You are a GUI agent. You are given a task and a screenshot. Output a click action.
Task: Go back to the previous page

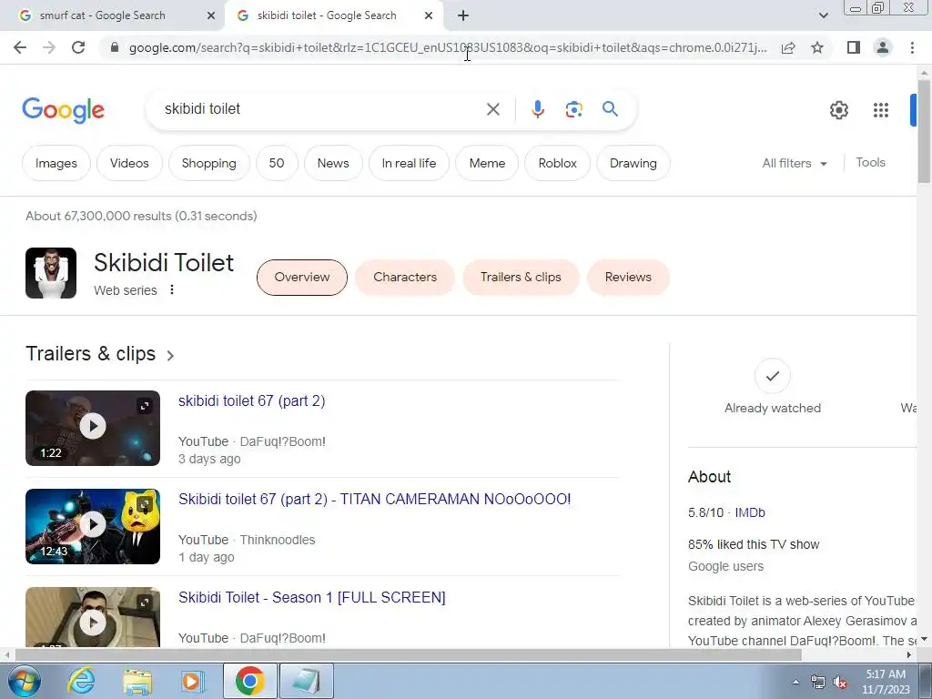20,47
